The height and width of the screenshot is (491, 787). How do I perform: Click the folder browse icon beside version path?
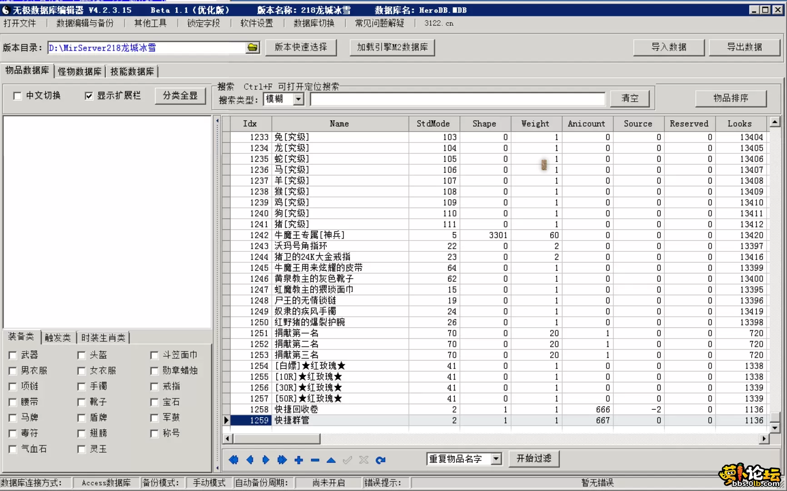(253, 48)
